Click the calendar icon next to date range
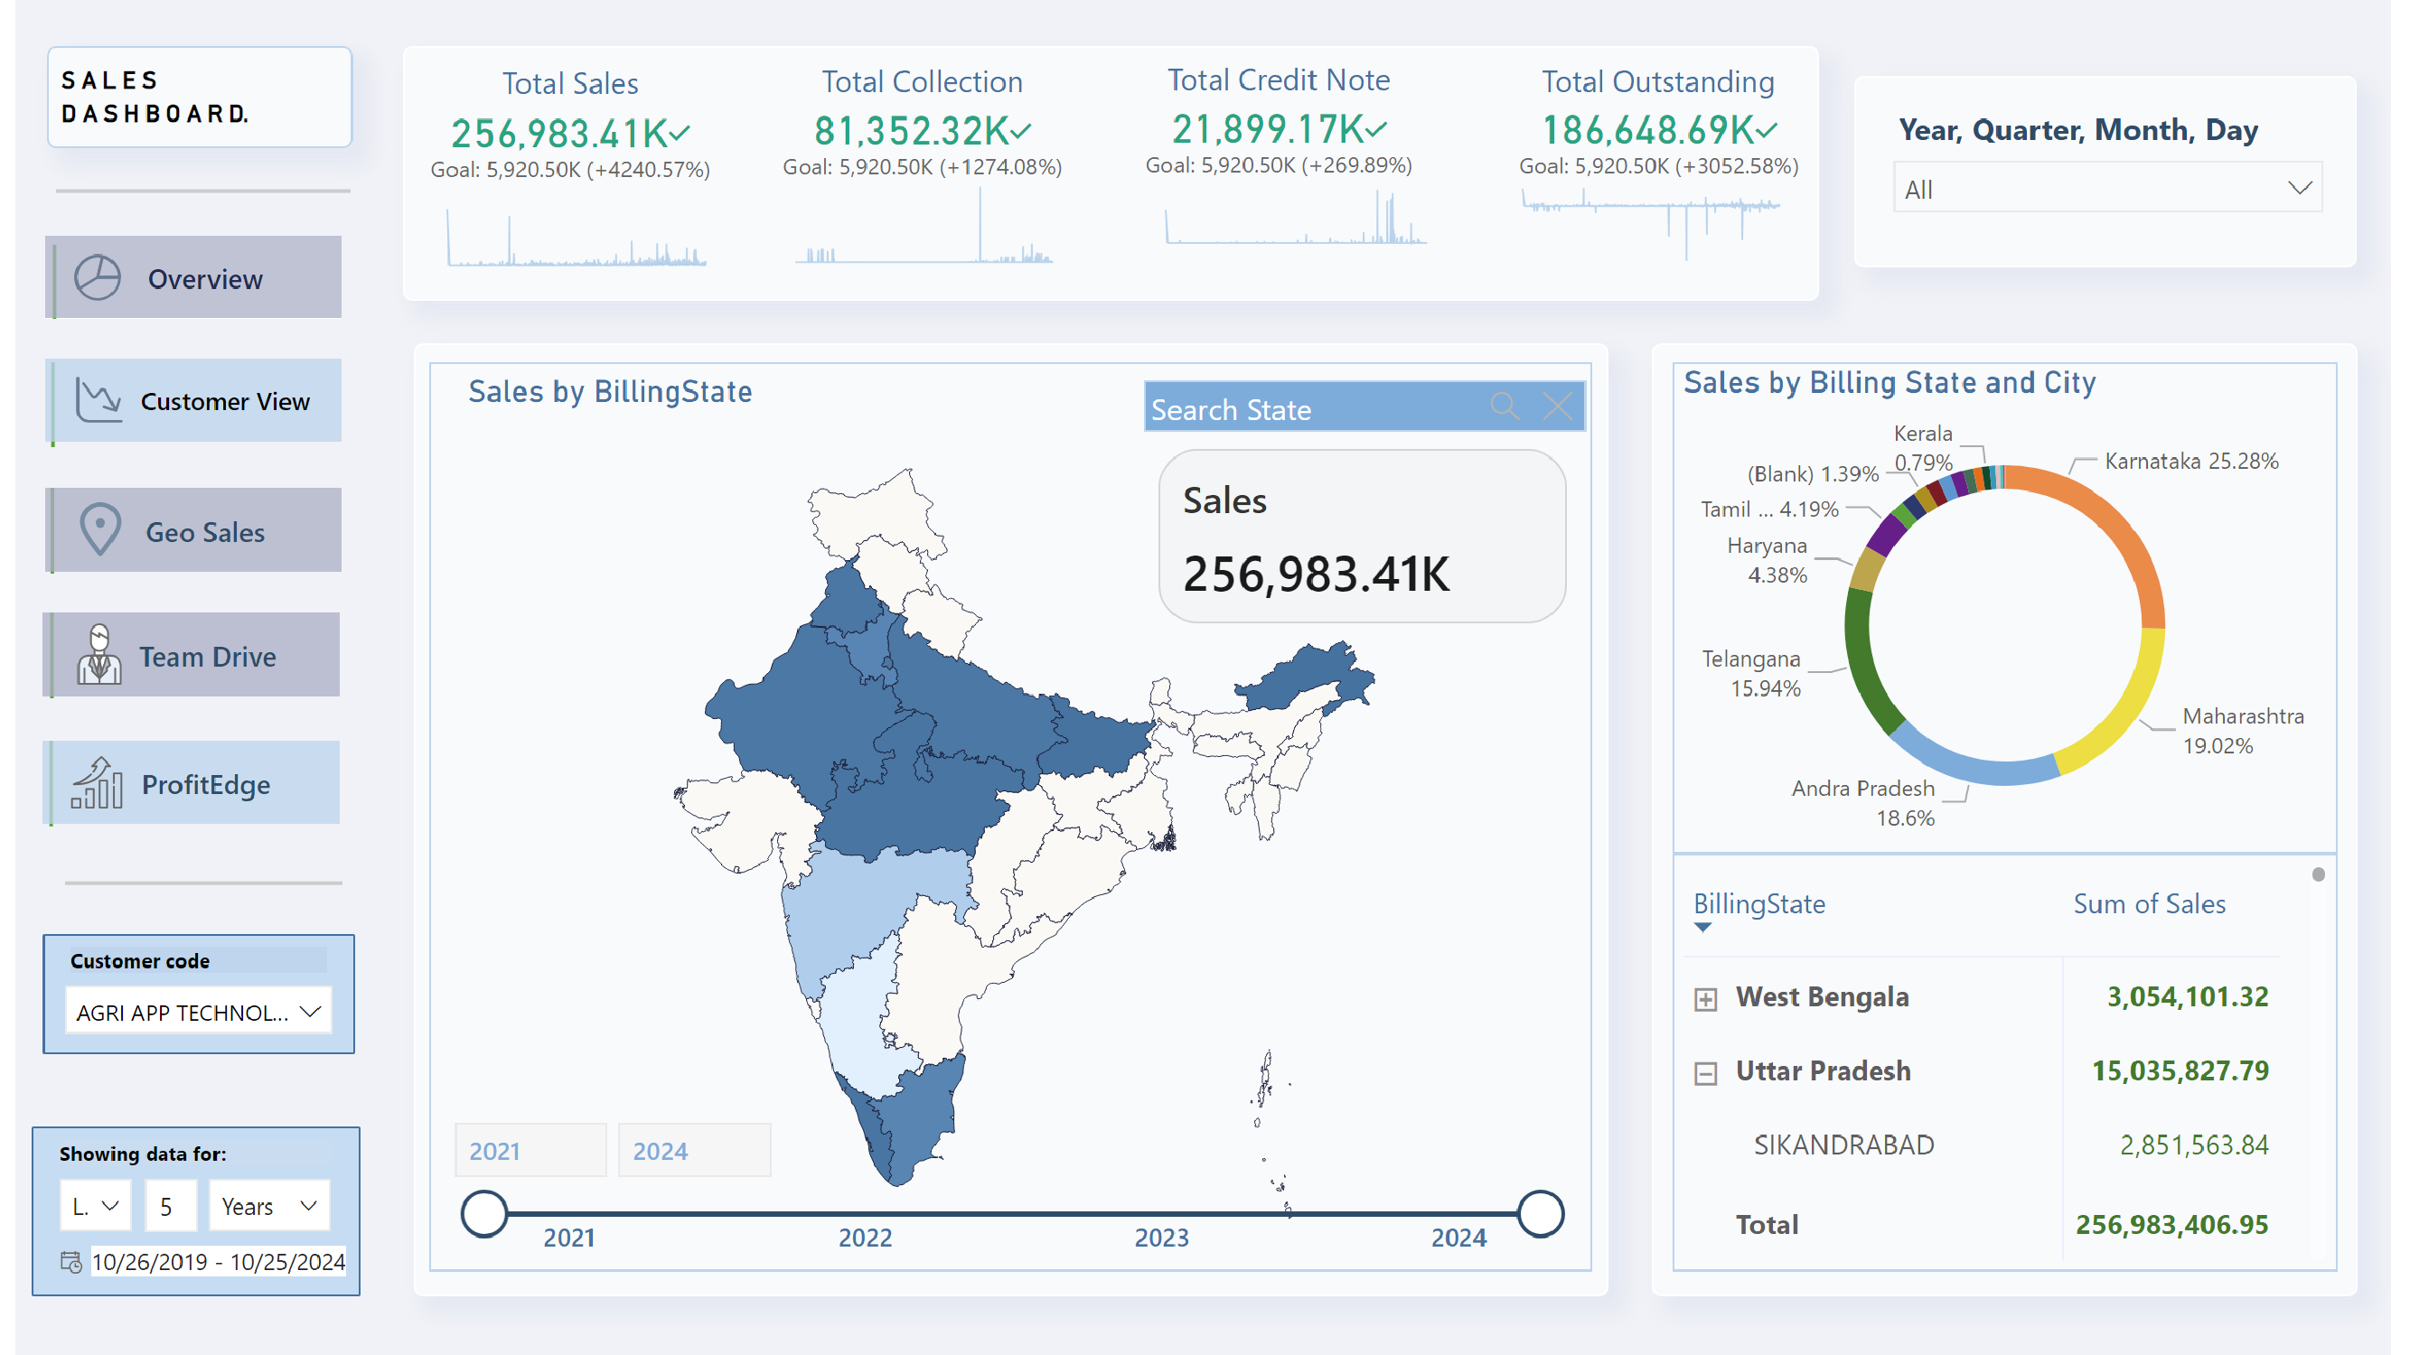2410x1355 pixels. click(x=73, y=1261)
